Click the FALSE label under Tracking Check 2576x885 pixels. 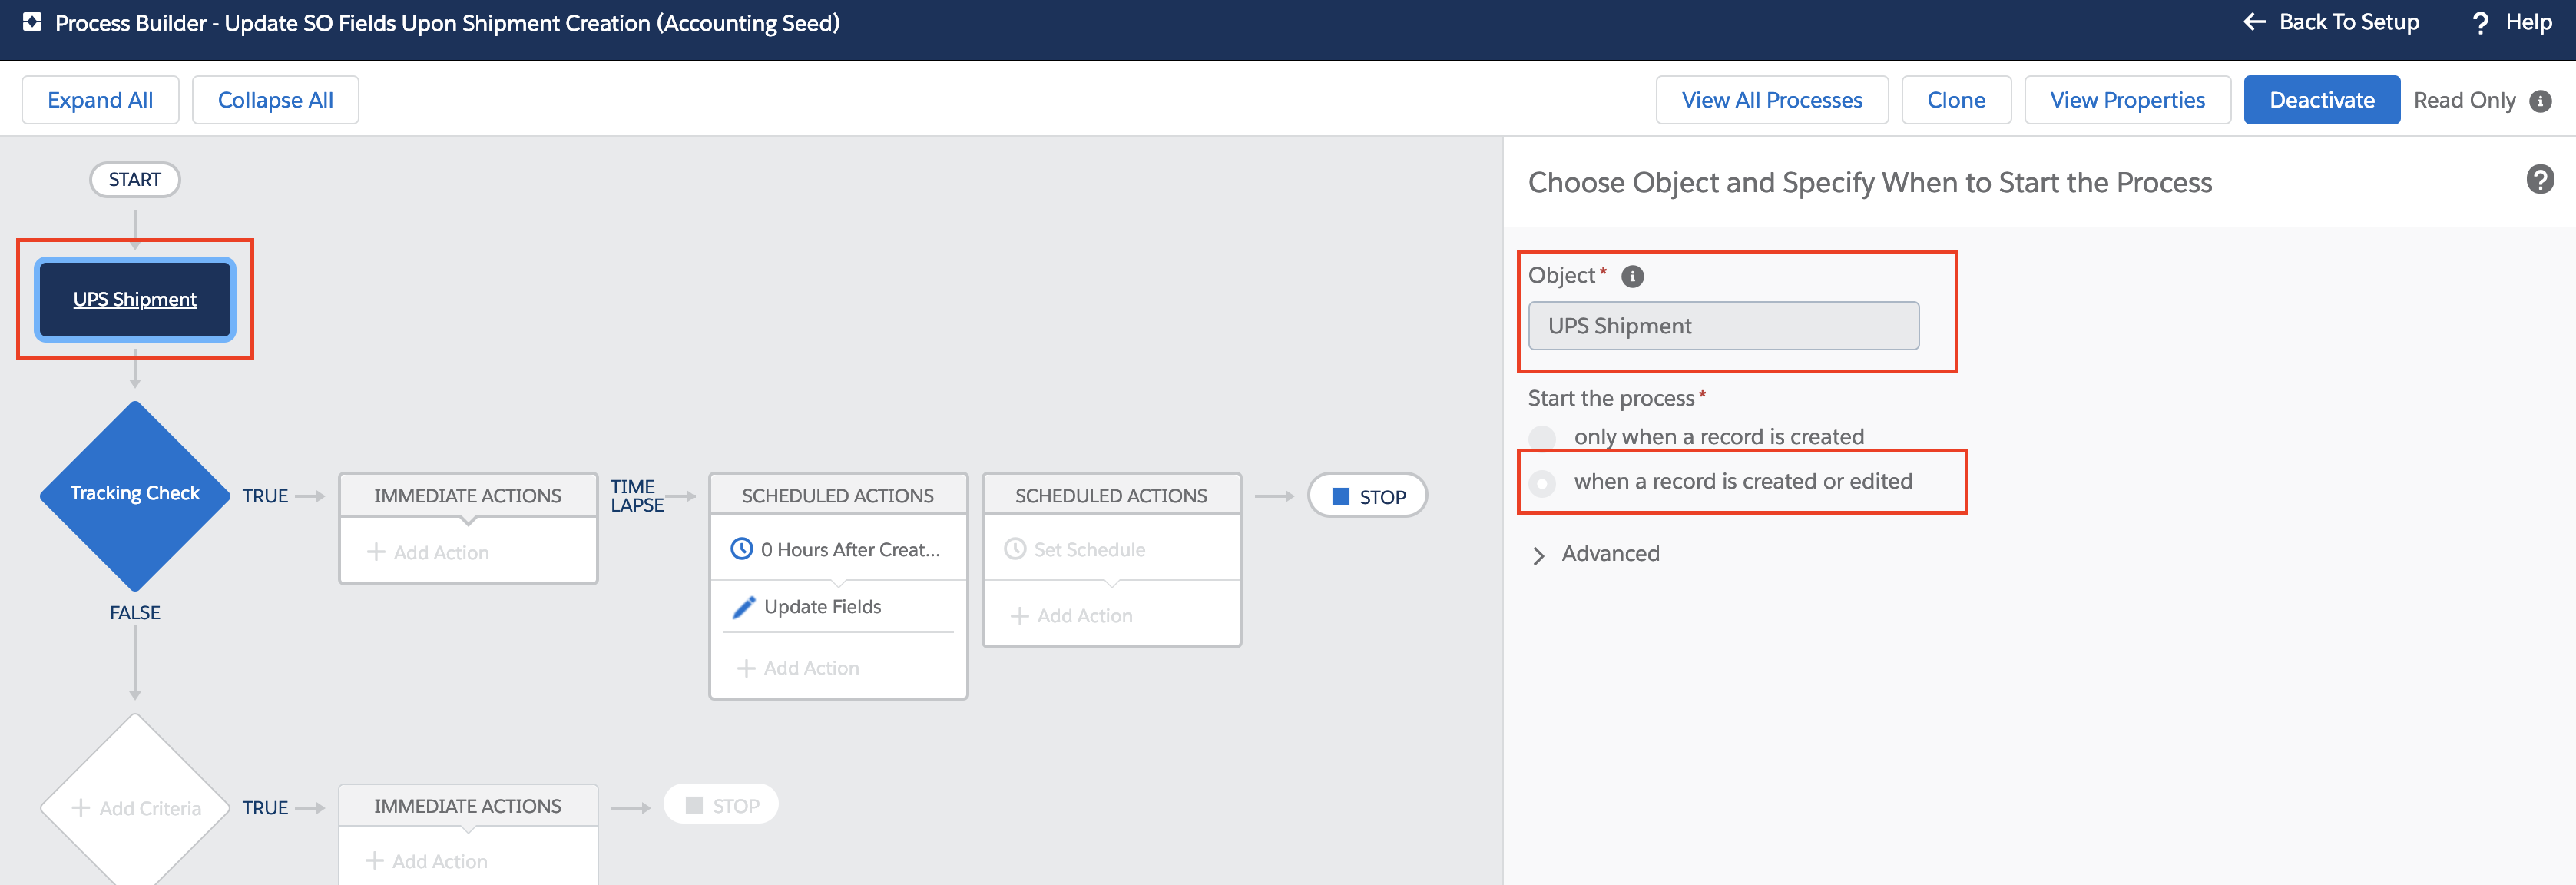click(x=135, y=612)
